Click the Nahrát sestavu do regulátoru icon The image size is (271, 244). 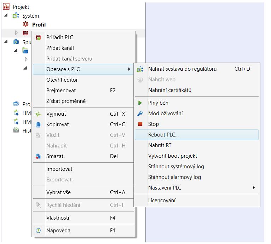click(x=140, y=69)
